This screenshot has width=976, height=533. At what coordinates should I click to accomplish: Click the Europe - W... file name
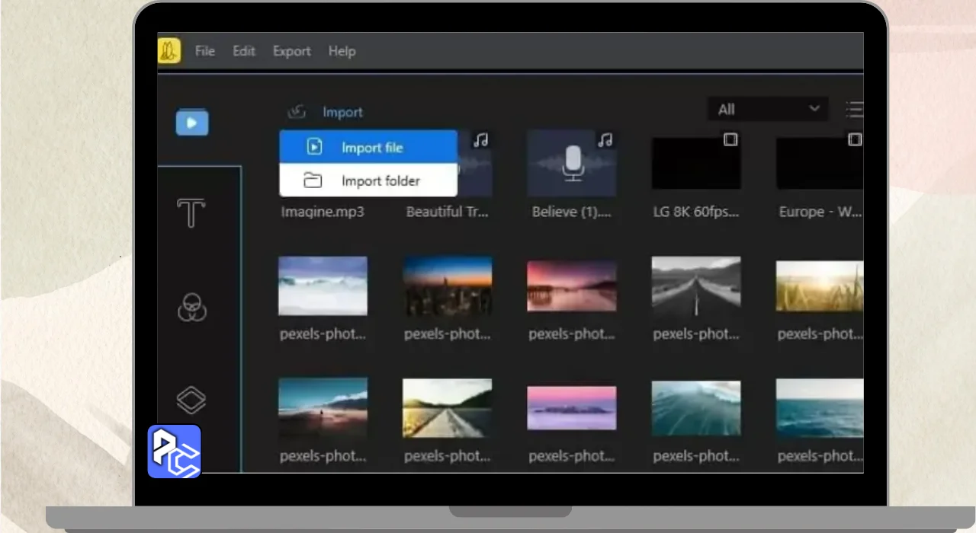coord(820,212)
